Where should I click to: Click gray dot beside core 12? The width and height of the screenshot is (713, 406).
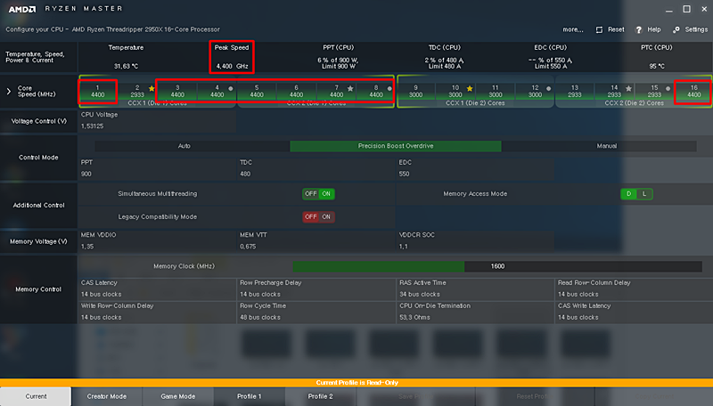[548, 88]
